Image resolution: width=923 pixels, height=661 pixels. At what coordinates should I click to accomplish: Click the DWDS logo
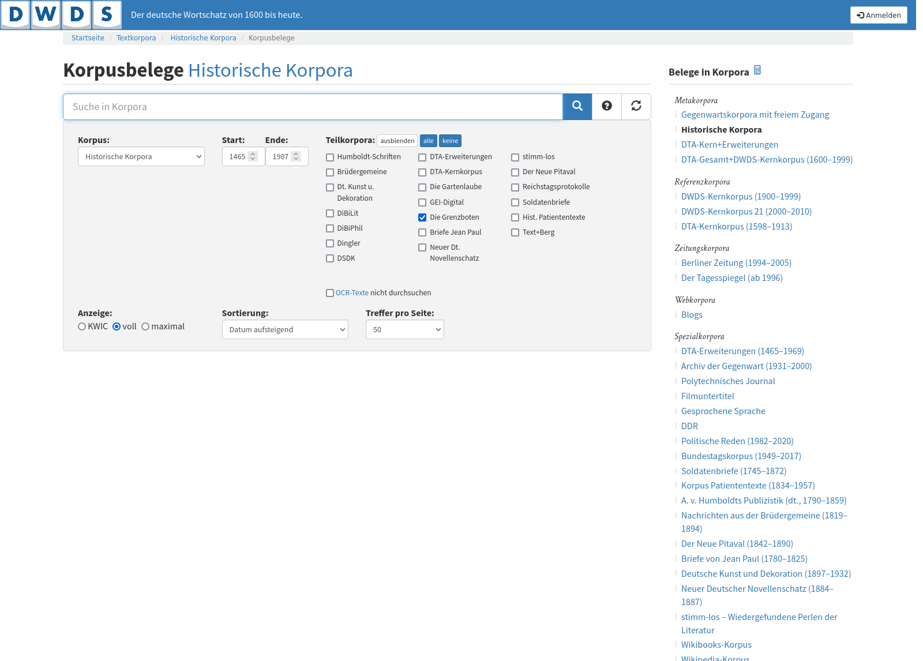61,14
